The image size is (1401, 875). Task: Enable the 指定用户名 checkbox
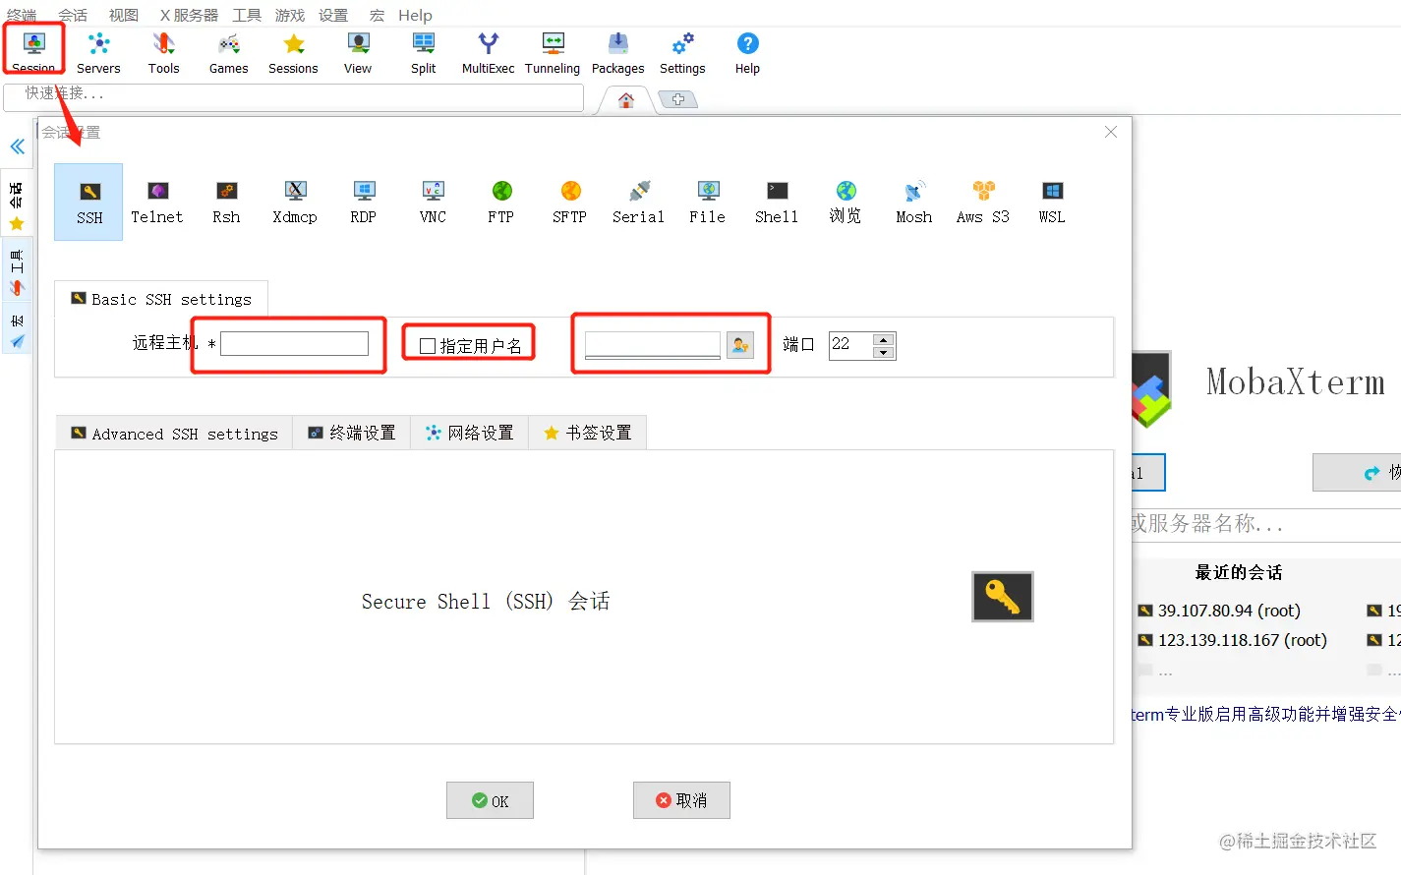pos(428,346)
